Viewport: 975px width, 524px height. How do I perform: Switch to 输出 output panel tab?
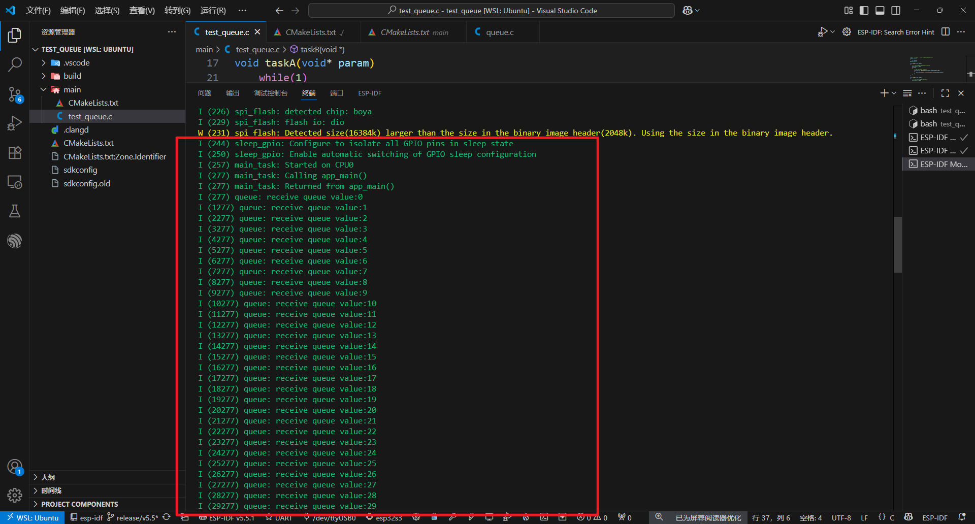click(x=233, y=93)
